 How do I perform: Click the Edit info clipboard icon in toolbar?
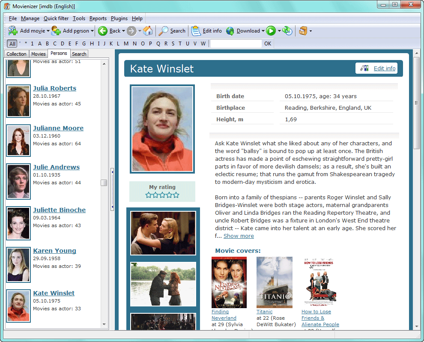pos(196,31)
